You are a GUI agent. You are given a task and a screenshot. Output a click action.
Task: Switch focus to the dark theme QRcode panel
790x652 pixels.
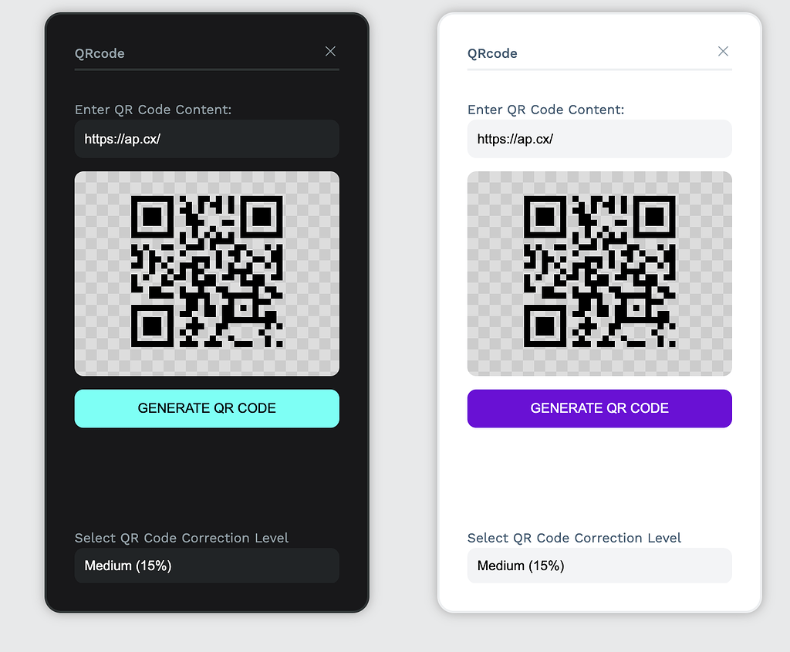207,478
